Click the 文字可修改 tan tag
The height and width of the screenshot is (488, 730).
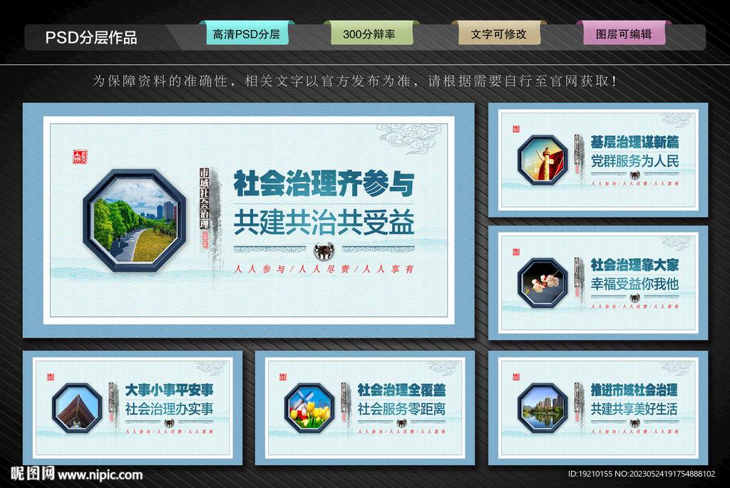click(x=499, y=34)
